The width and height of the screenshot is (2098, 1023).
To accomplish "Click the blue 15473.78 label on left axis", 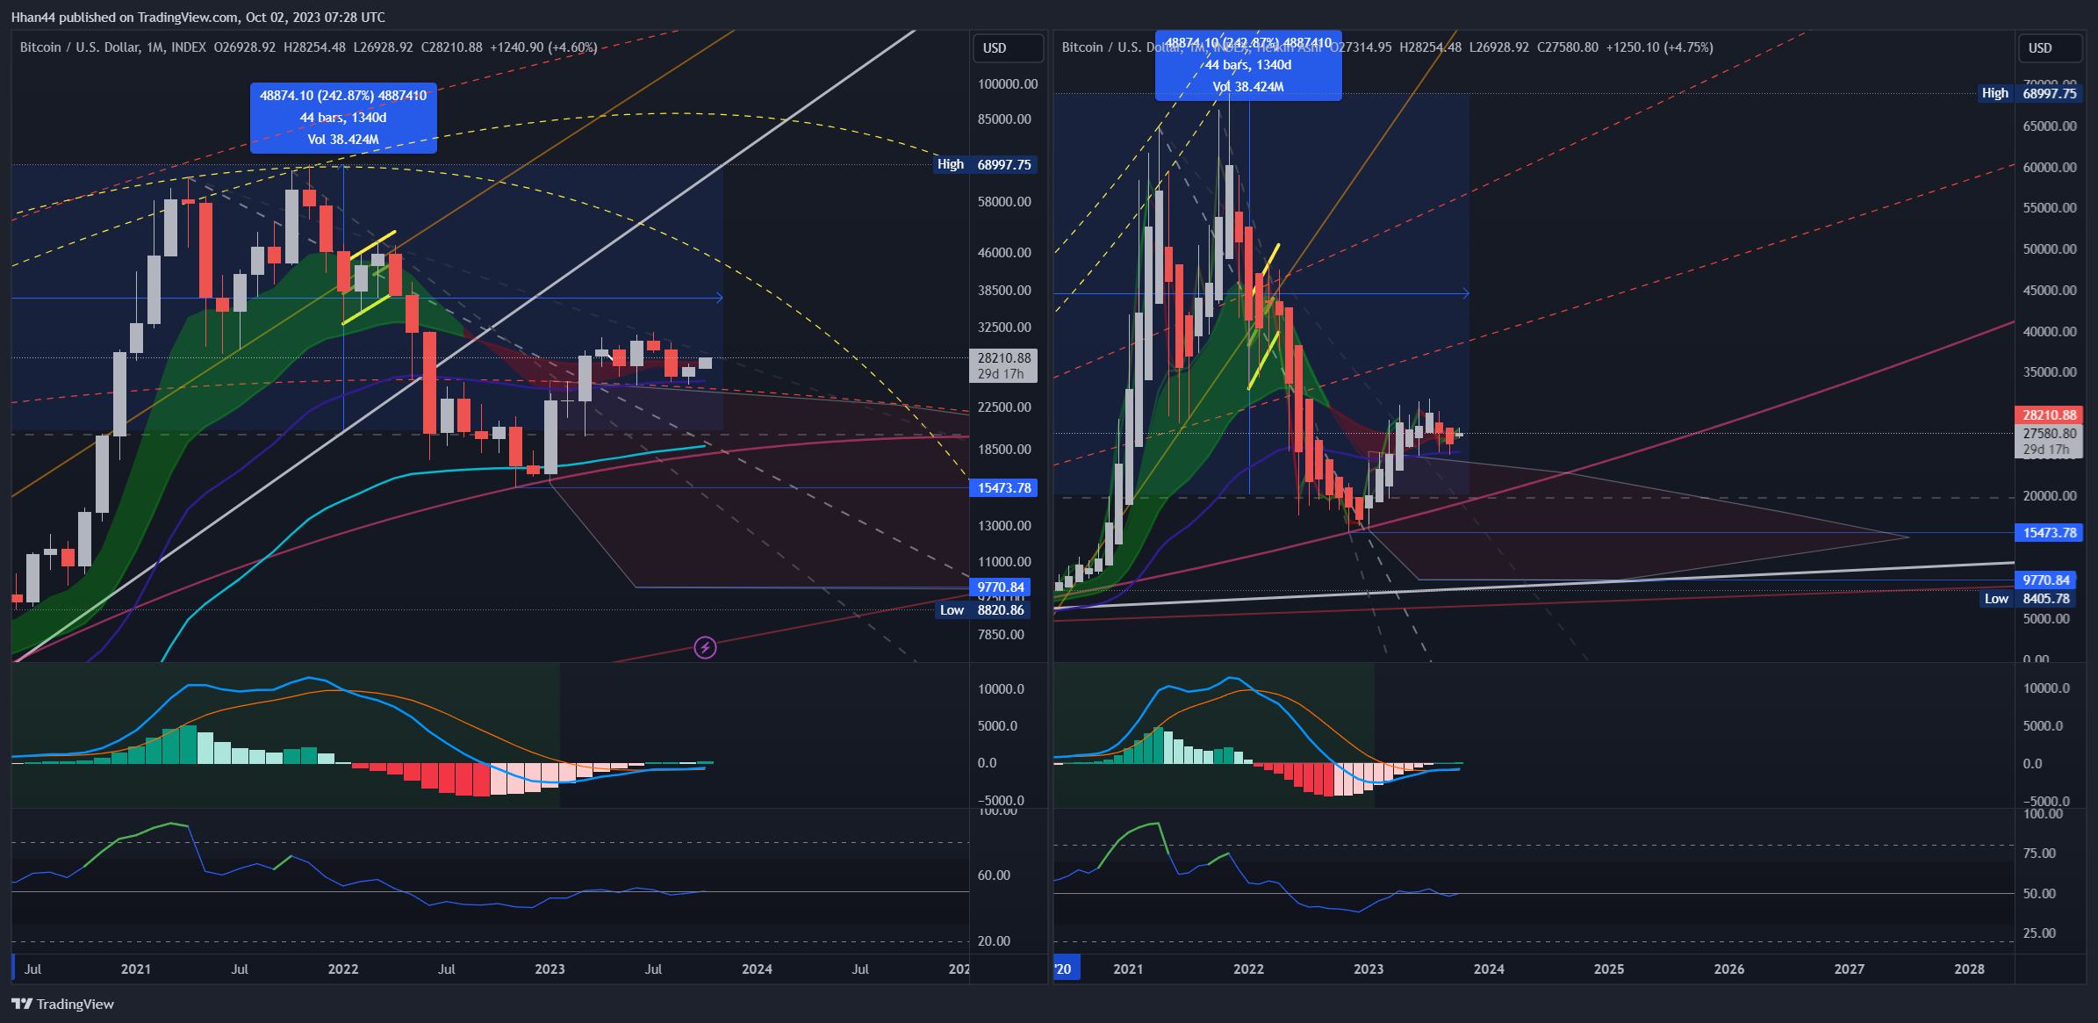I will click(1003, 488).
